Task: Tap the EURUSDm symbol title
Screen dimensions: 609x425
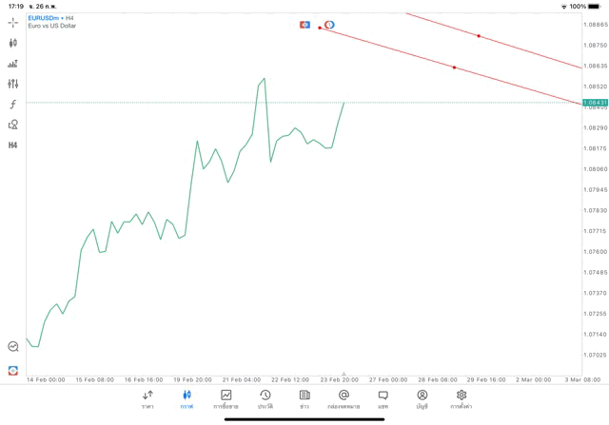Action: (44, 18)
